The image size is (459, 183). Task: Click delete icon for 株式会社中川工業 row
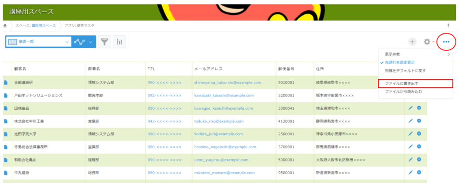419,121
